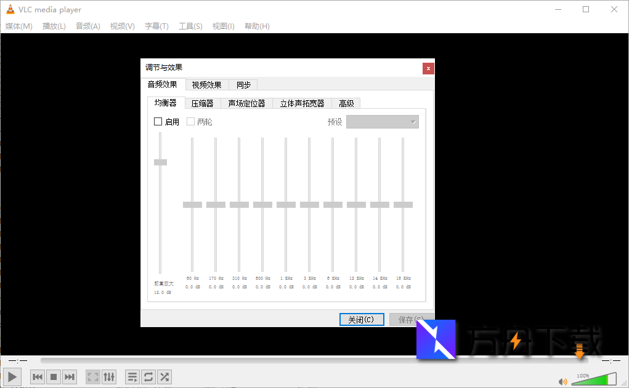Screen dimensions: 629x388
Task: Click the Stop playback button
Action: (53, 376)
